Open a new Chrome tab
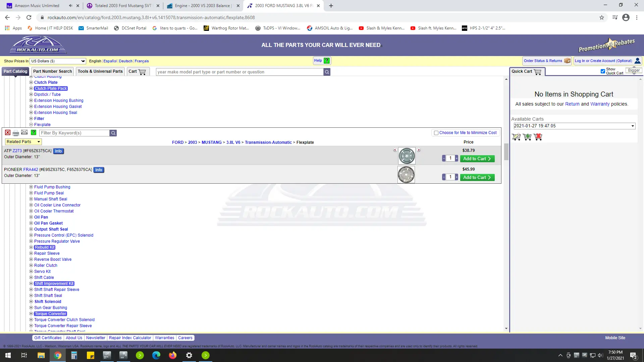Screen dimensions: 644x362 coord(331,6)
